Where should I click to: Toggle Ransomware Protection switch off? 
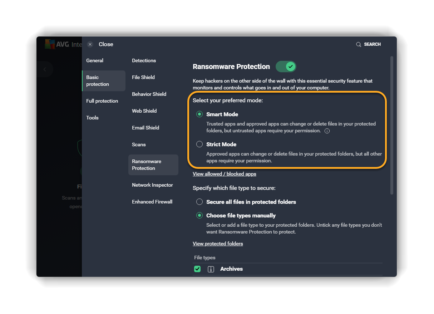click(x=286, y=67)
